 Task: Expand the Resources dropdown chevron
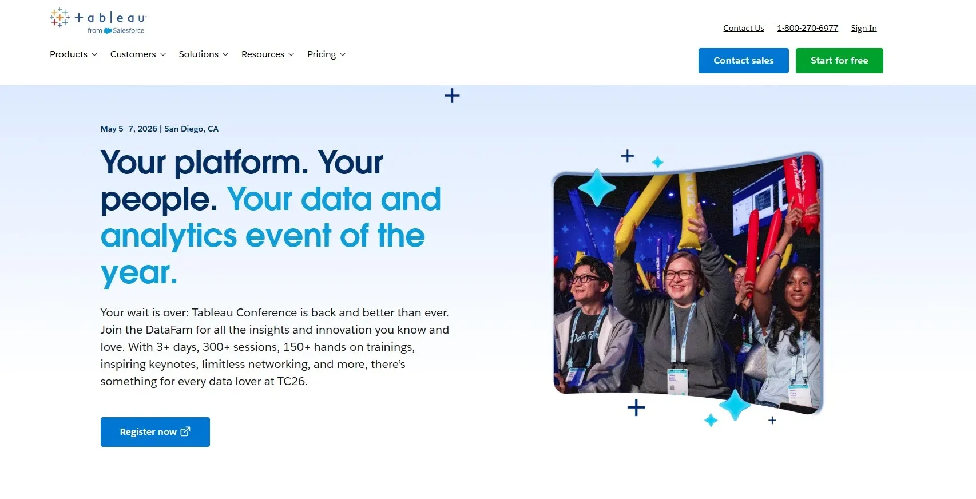click(291, 54)
